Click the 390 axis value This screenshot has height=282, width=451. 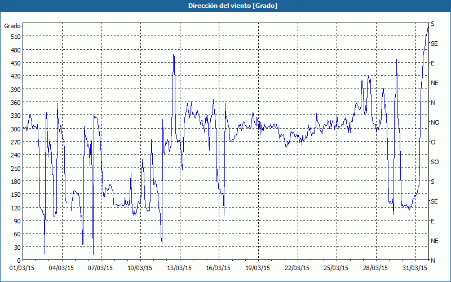(x=16, y=90)
